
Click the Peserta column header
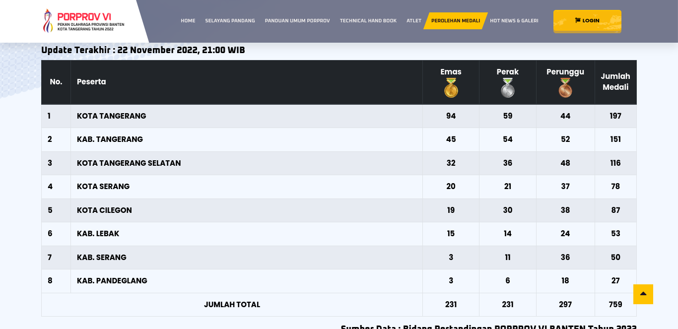click(91, 82)
